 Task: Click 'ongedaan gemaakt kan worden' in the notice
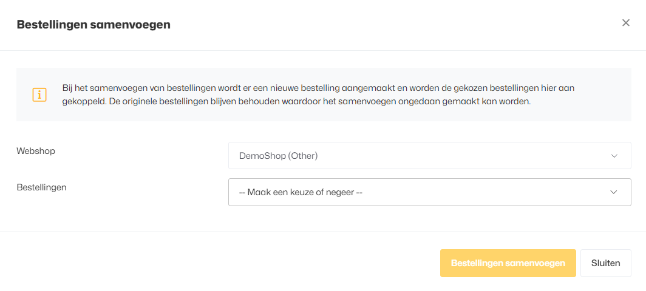click(472, 101)
